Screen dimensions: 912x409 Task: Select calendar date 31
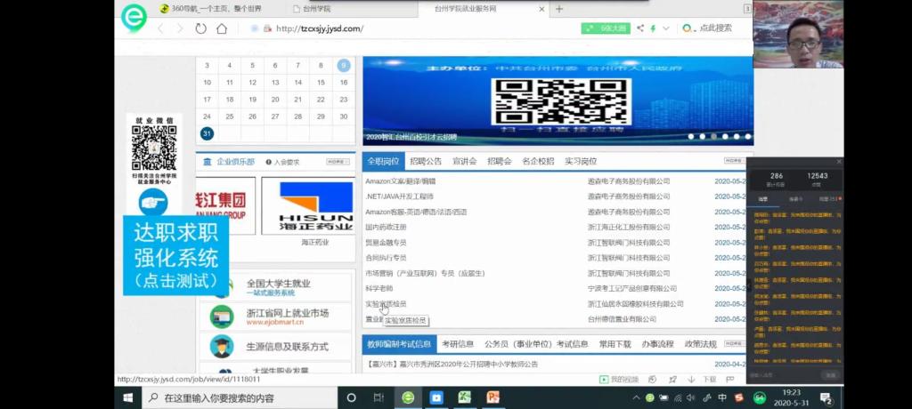coord(207,133)
